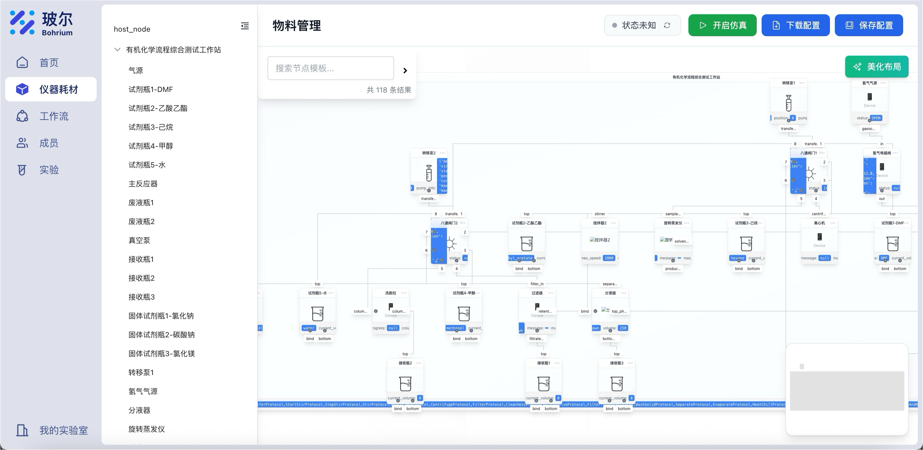
Task: Open options menu of 氢气气源 node
Action: (x=883, y=83)
